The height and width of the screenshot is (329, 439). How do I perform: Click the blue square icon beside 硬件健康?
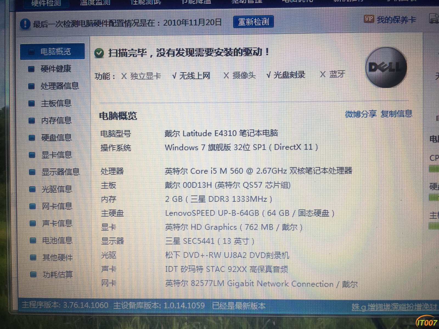click(x=32, y=69)
